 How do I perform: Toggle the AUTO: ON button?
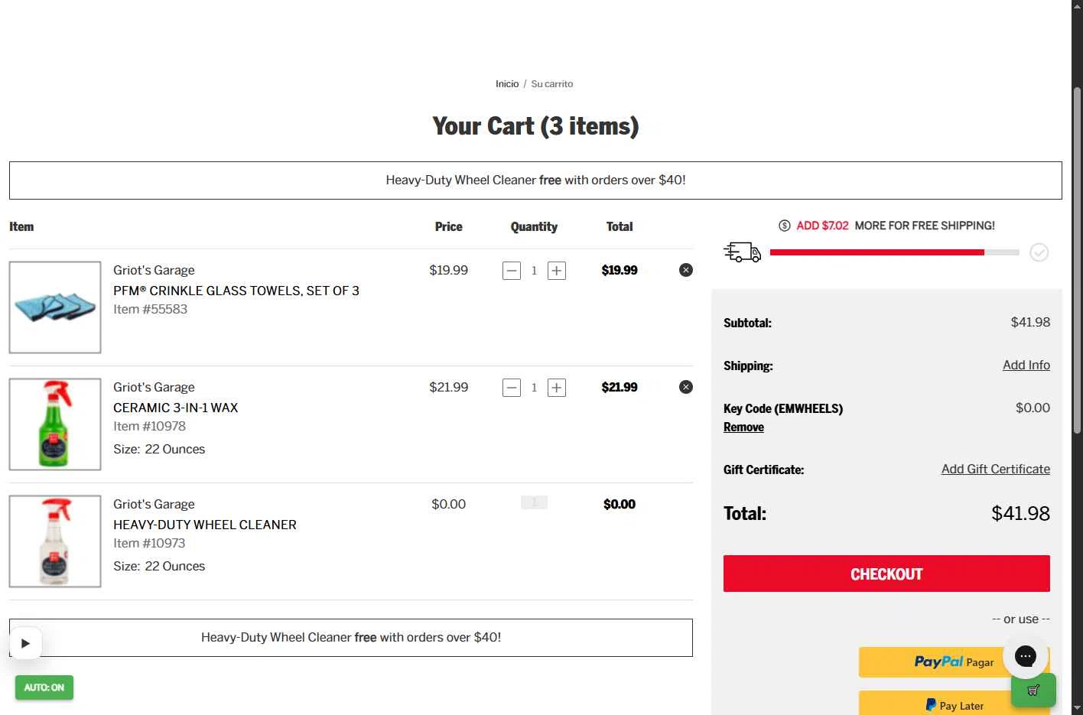tap(44, 687)
